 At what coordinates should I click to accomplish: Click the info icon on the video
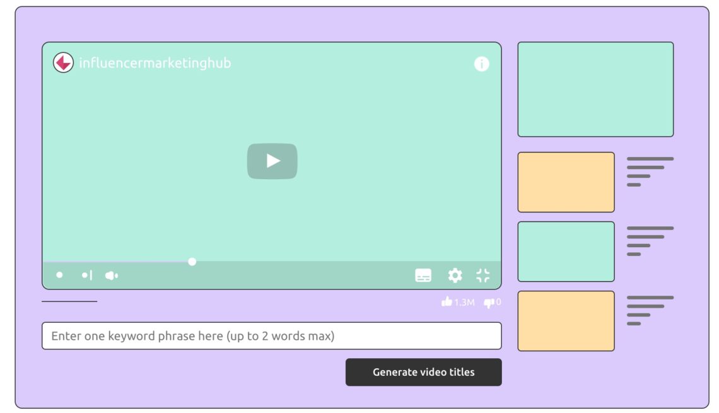click(x=481, y=64)
